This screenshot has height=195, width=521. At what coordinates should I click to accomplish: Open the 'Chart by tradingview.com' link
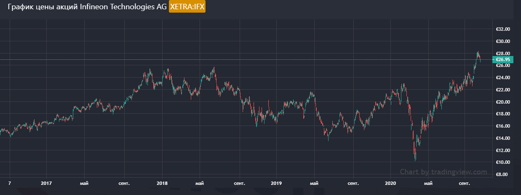tap(444, 172)
